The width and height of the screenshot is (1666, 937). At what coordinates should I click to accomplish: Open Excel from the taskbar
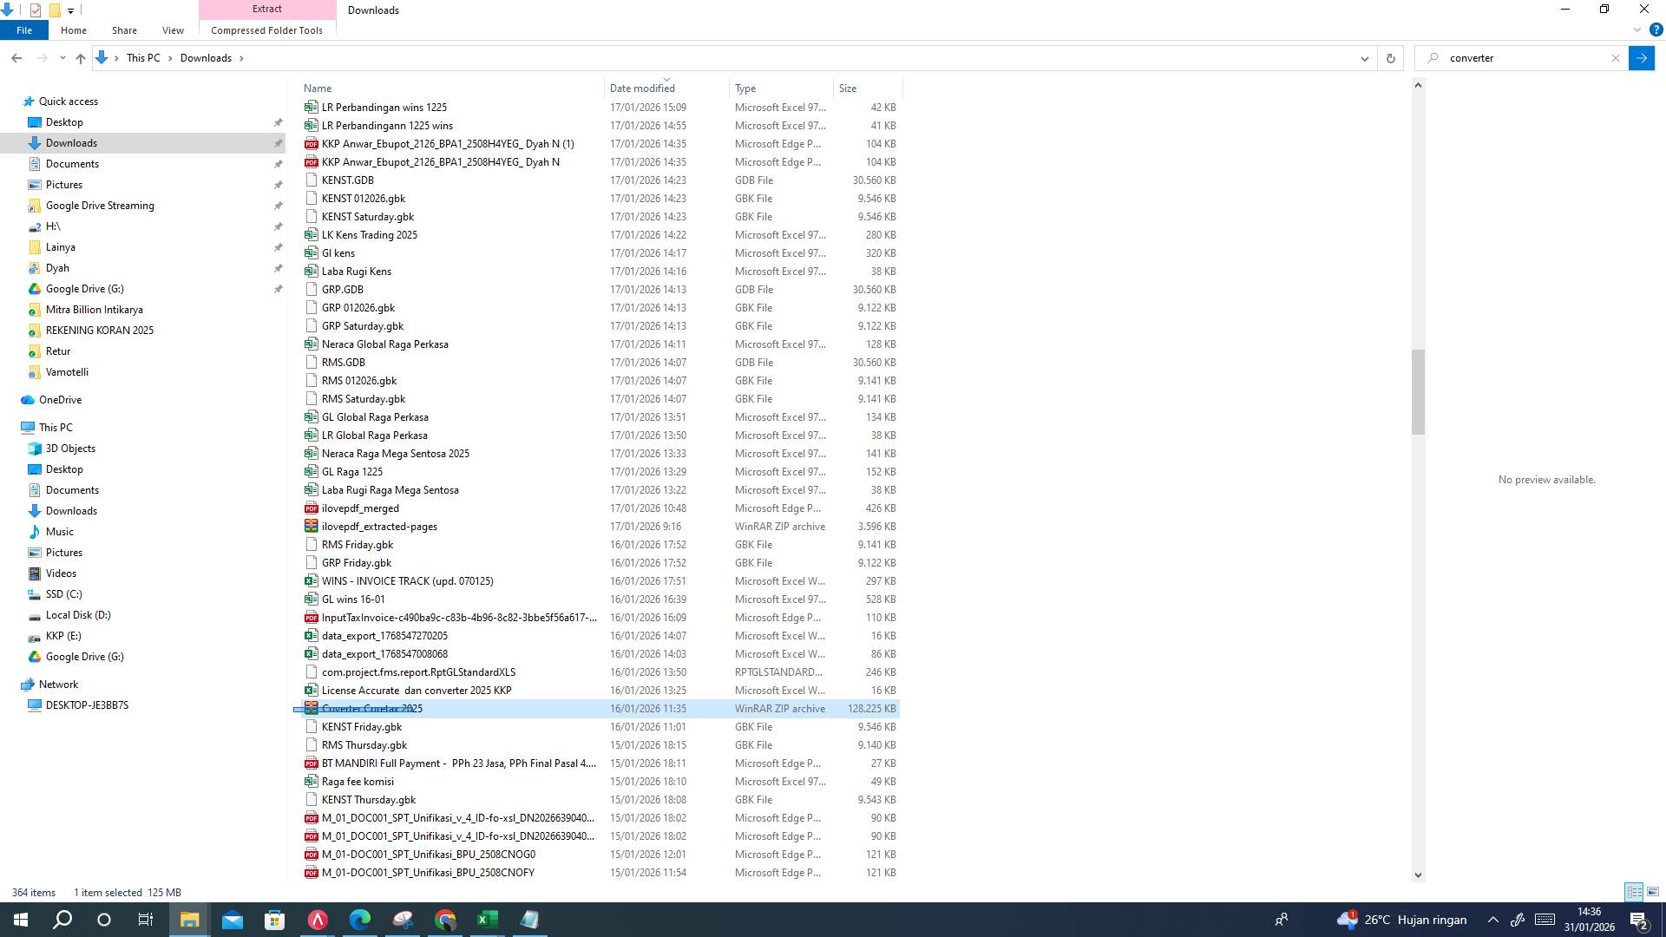tap(487, 919)
